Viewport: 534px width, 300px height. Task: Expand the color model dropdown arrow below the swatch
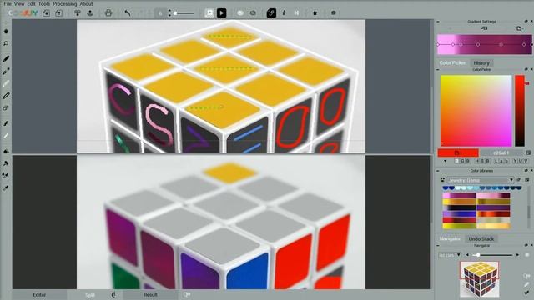click(x=445, y=161)
